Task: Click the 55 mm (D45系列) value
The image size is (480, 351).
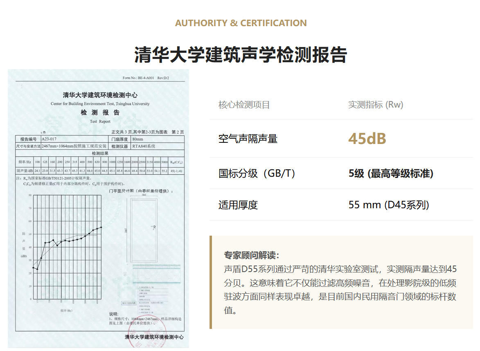Action: 389,205
